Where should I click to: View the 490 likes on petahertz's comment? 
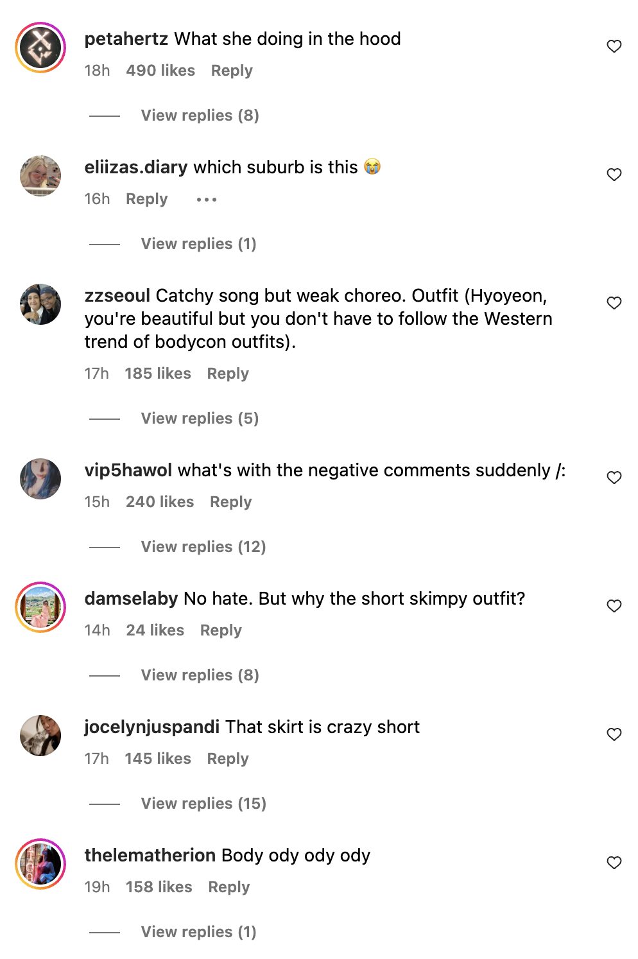tap(160, 71)
